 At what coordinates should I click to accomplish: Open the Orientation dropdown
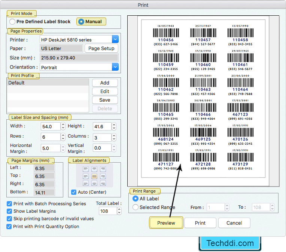tap(115, 67)
